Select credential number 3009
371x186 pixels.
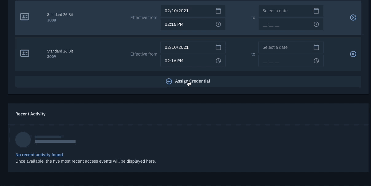click(51, 57)
